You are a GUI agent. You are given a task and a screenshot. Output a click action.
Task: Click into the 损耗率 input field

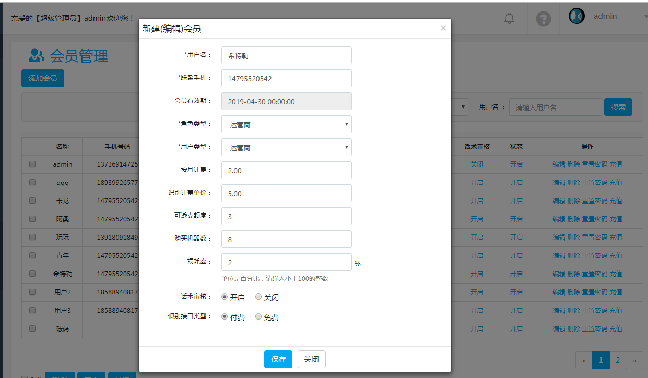pyautogui.click(x=286, y=262)
